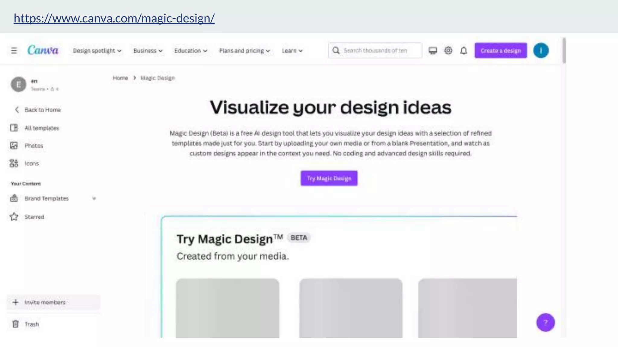Expand the Learn menu
618x347 pixels.
pos(292,51)
